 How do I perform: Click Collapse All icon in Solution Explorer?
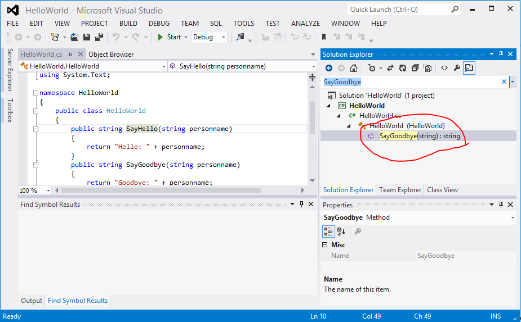(415, 68)
